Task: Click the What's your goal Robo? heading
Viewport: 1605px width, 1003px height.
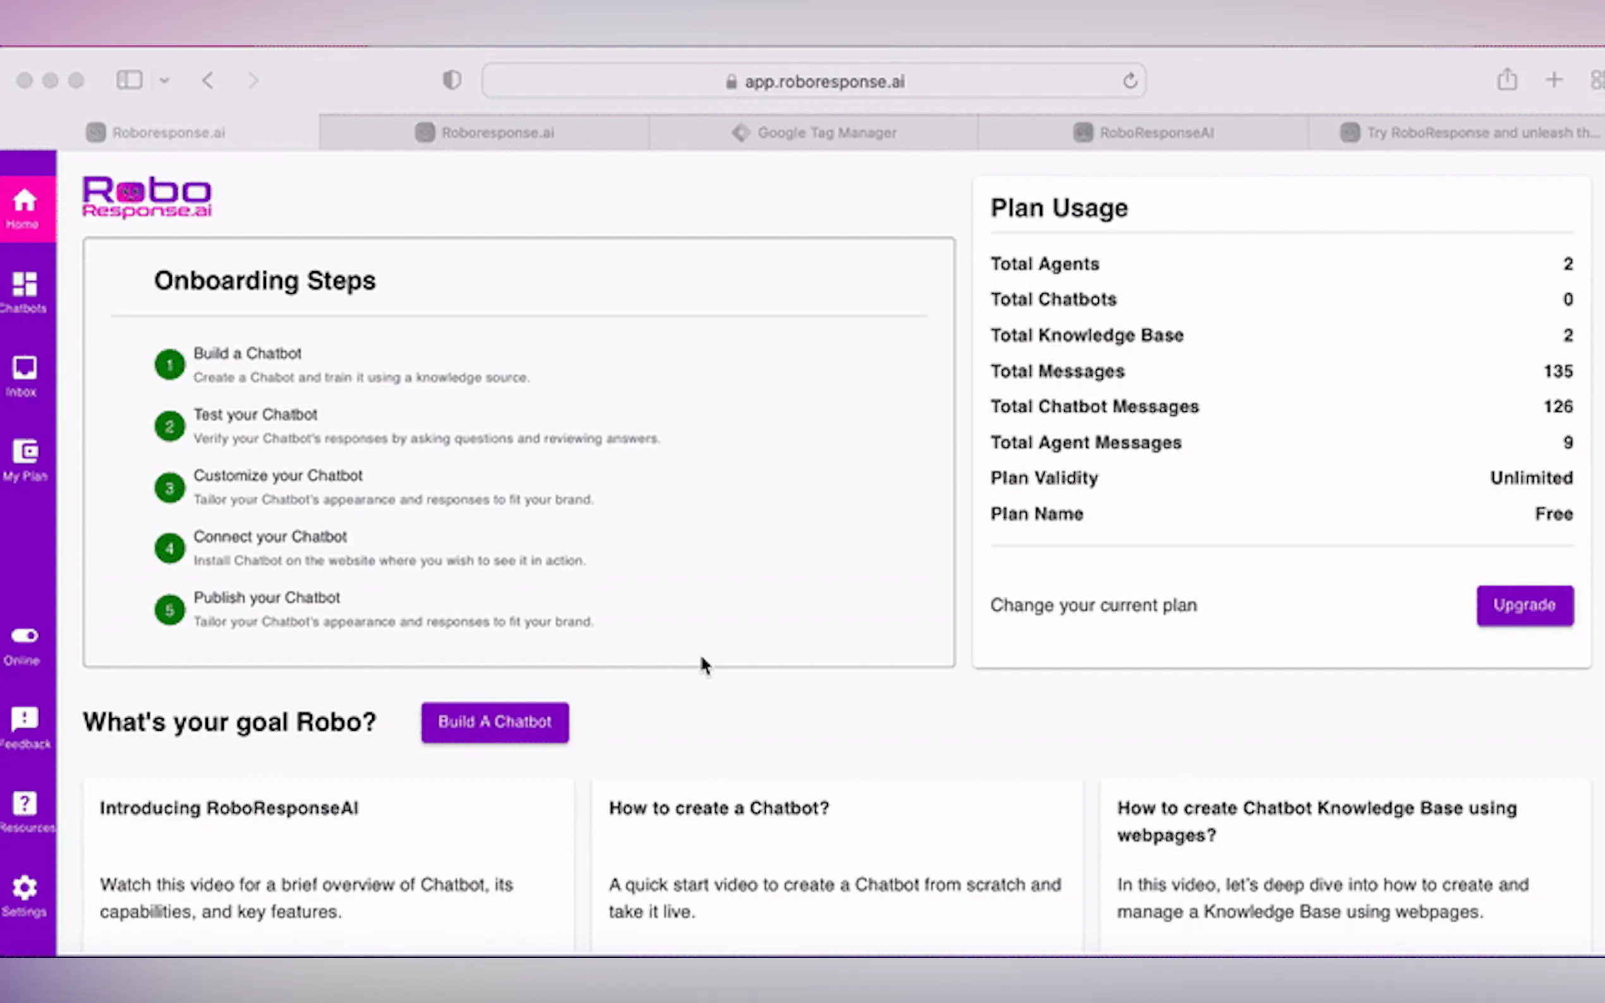Action: 229,722
